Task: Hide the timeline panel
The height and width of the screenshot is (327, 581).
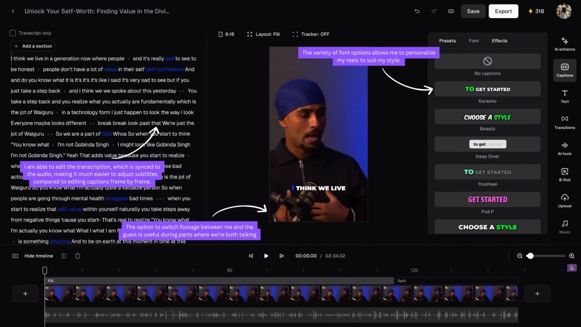Action: click(33, 256)
